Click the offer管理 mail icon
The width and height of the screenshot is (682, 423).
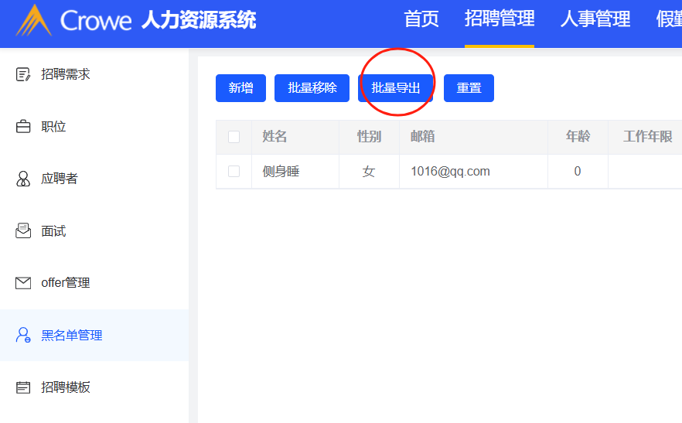pos(23,283)
